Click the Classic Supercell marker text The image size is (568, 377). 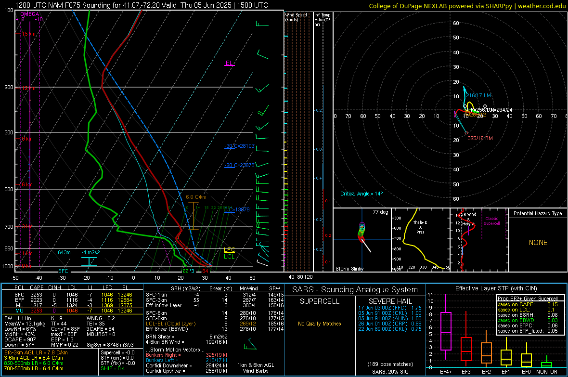coord(492,221)
